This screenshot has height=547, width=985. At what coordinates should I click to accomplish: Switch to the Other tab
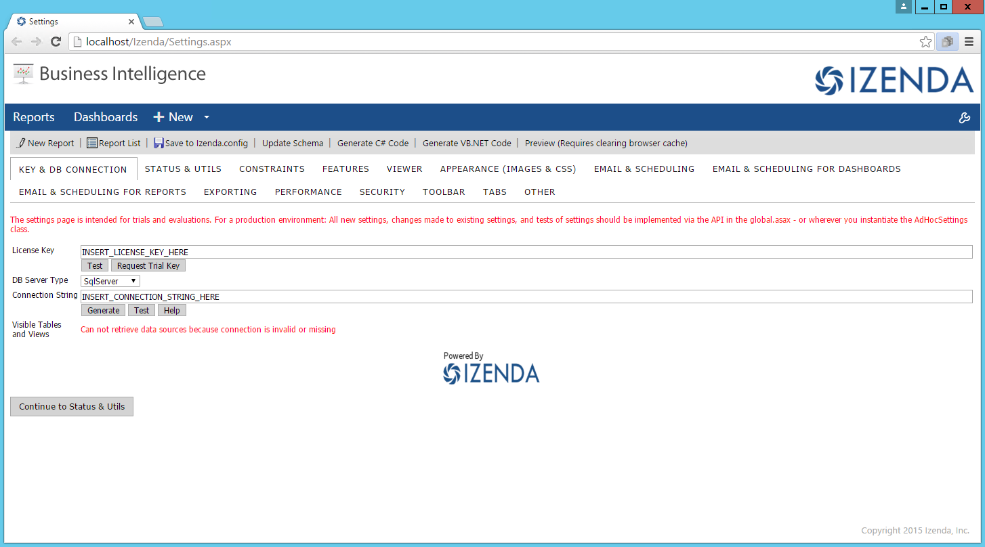tap(539, 192)
